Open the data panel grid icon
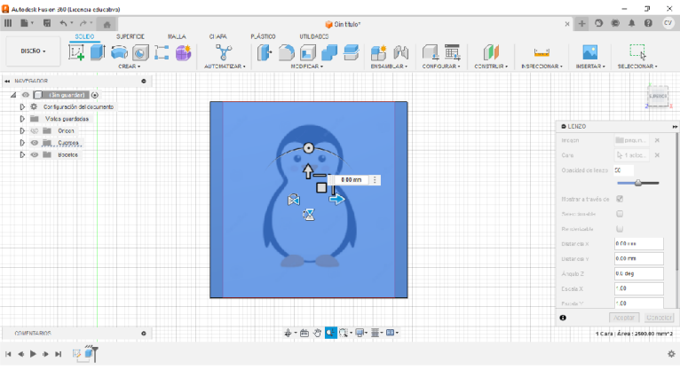The image size is (680, 370). (8, 23)
